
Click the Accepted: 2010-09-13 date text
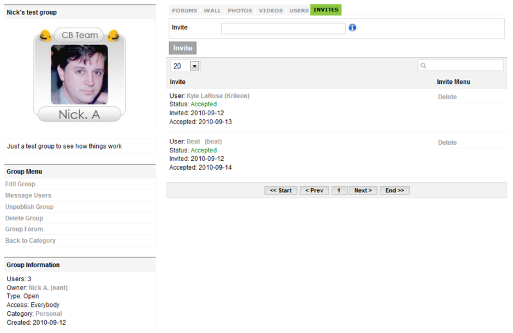click(x=200, y=122)
